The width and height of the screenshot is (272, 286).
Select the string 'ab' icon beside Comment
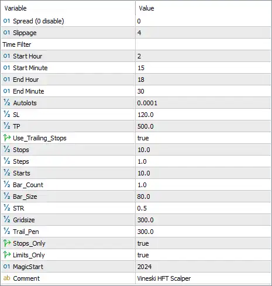(x=6, y=278)
